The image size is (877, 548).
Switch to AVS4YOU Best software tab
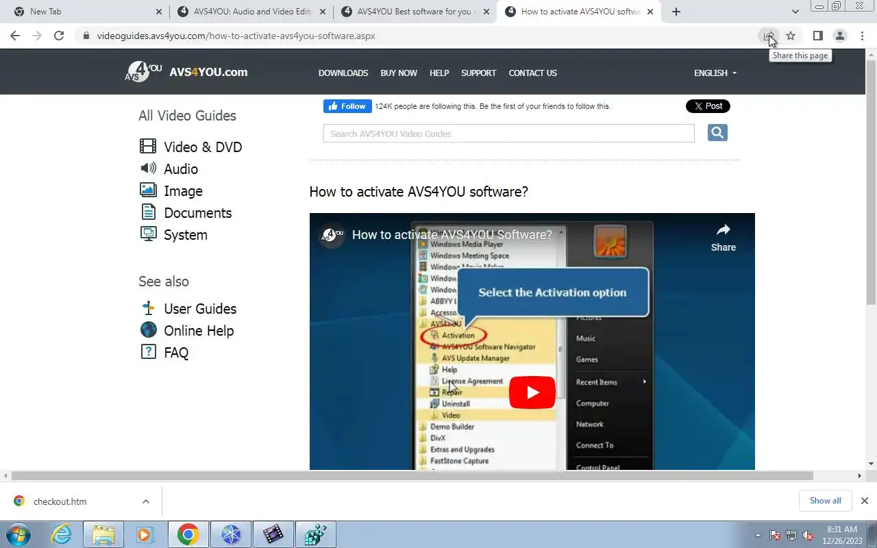click(415, 12)
